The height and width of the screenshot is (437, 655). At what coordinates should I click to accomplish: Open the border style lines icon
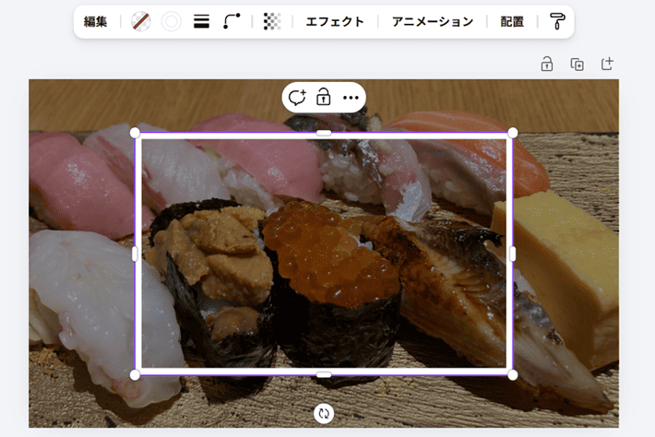pyautogui.click(x=201, y=21)
